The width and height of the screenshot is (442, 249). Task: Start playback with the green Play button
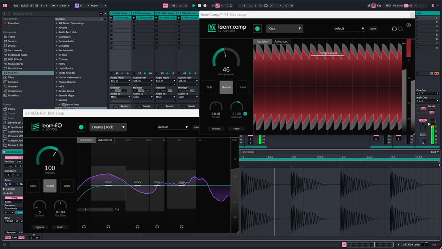194,6
